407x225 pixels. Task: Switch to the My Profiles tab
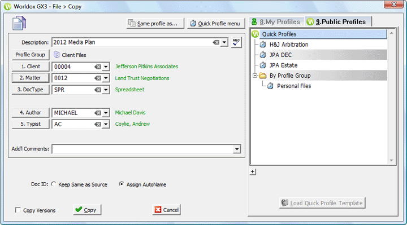[276, 22]
